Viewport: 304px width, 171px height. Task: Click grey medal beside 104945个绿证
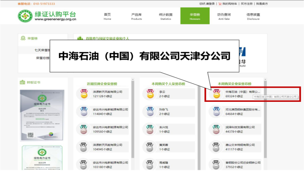coord(83,147)
